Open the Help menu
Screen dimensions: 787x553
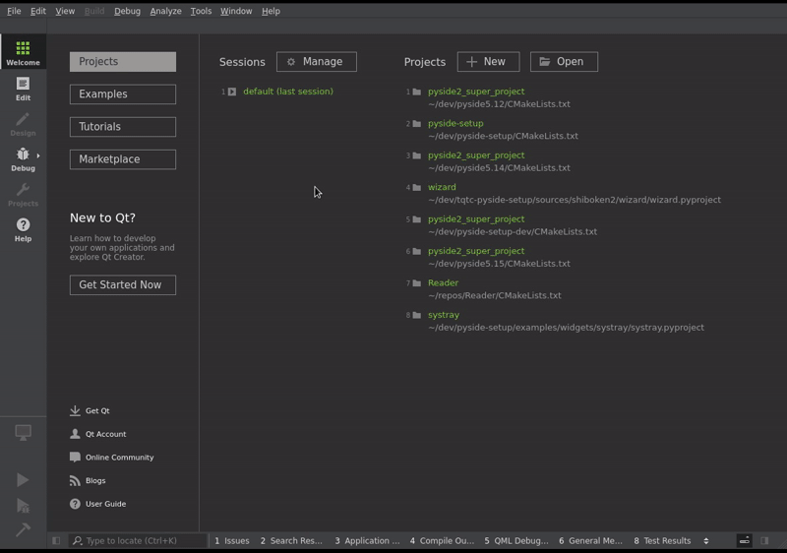pyautogui.click(x=271, y=11)
